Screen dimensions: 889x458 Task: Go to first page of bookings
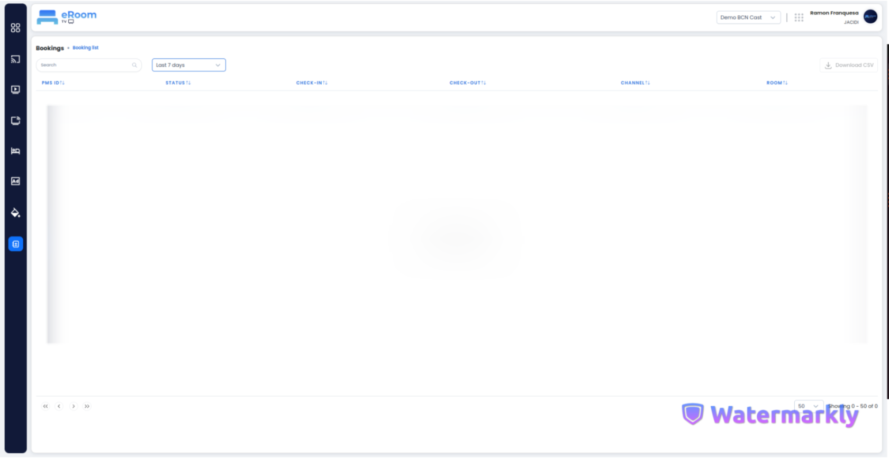[46, 406]
